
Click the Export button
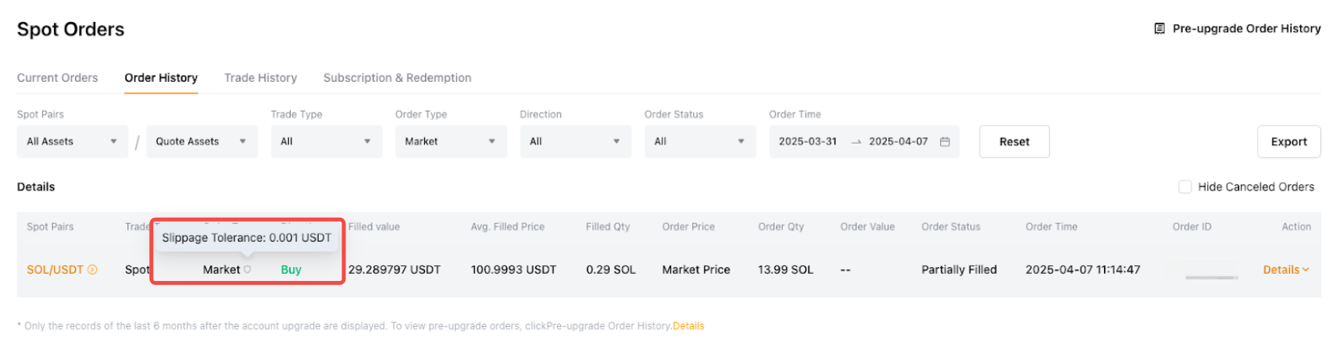[1288, 142]
